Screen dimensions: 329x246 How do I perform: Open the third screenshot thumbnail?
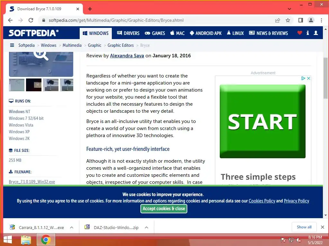coord(51,85)
